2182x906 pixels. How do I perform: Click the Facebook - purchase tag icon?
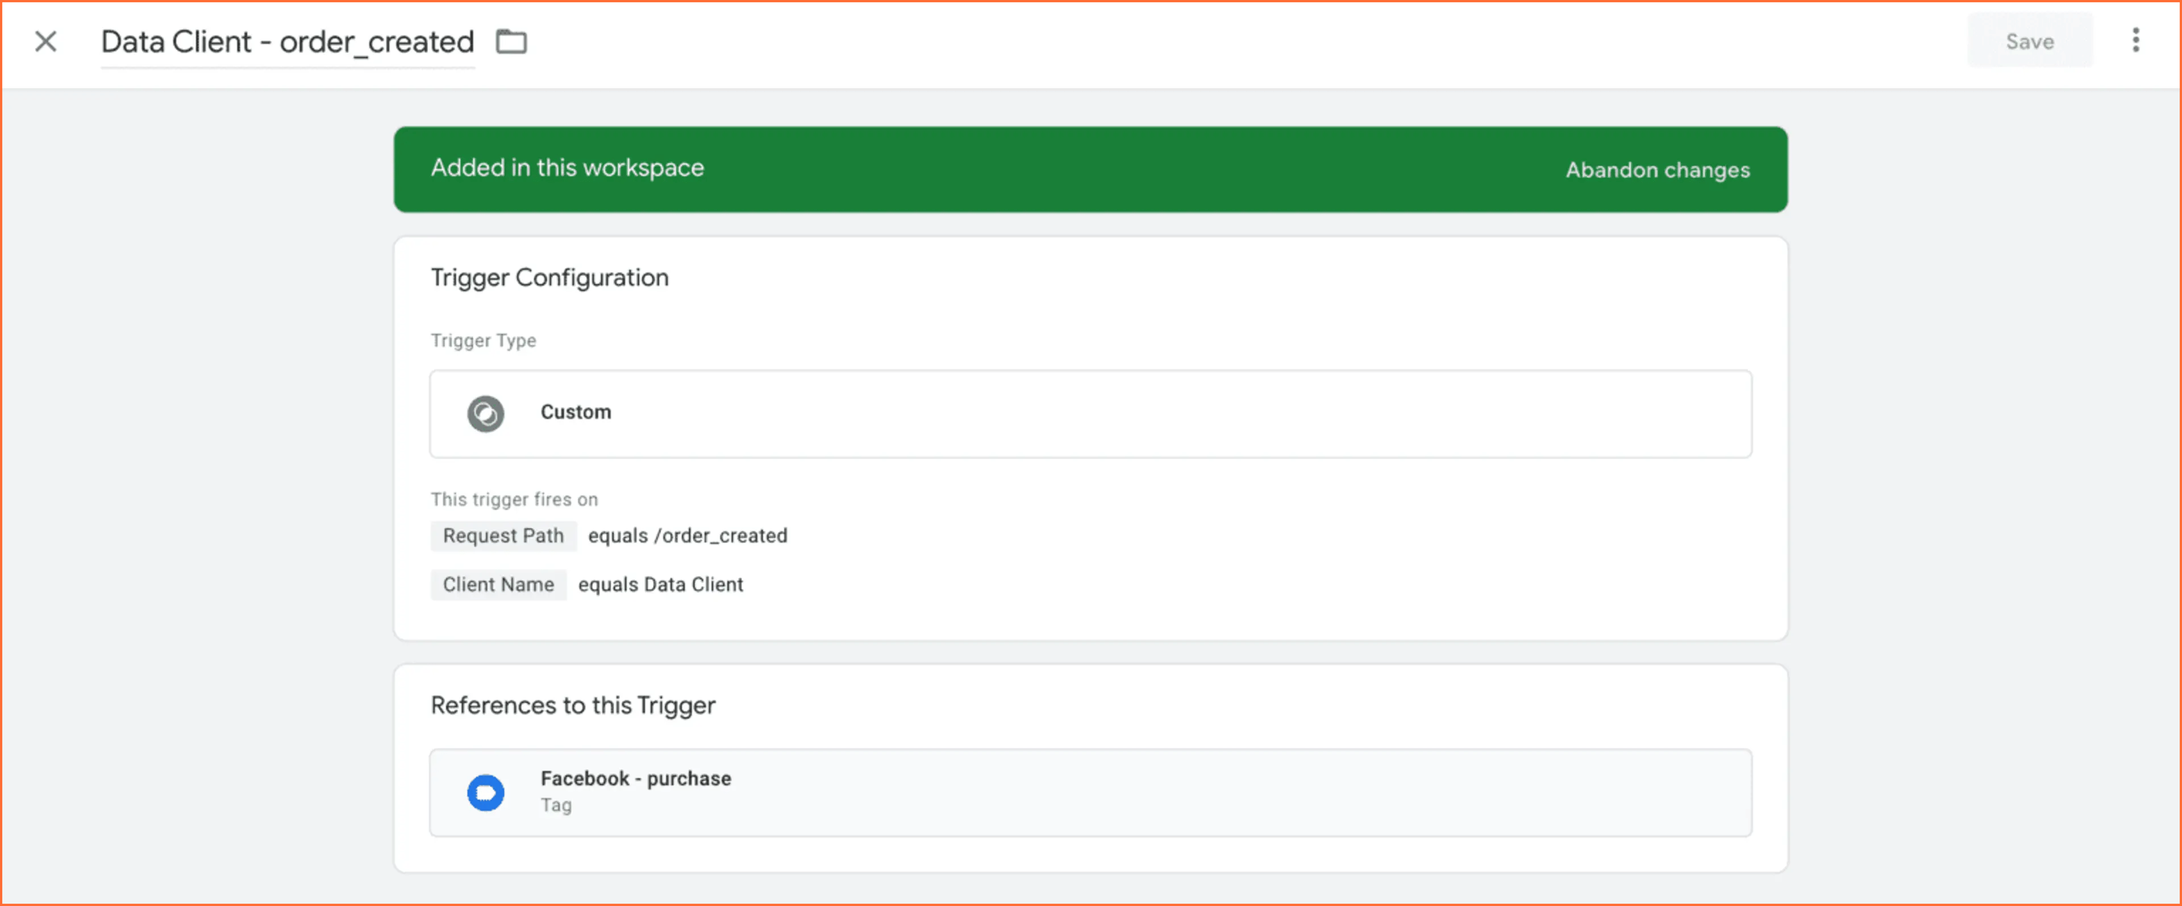pyautogui.click(x=485, y=792)
